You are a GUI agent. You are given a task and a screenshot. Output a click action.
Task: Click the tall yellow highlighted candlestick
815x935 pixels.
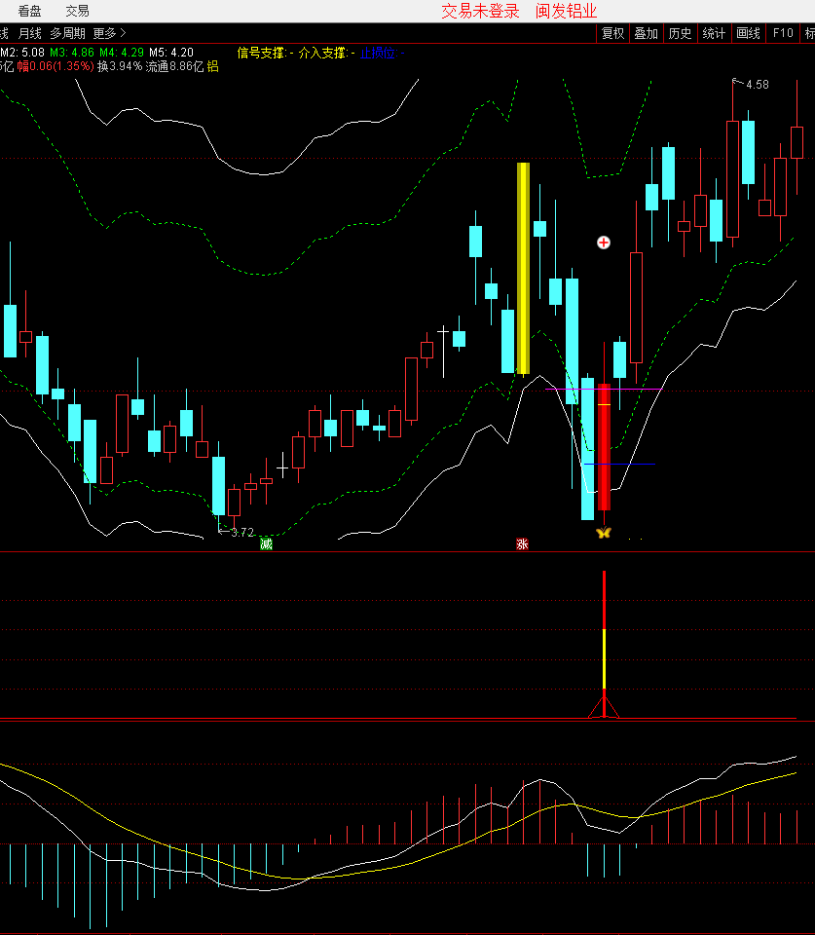(x=523, y=268)
